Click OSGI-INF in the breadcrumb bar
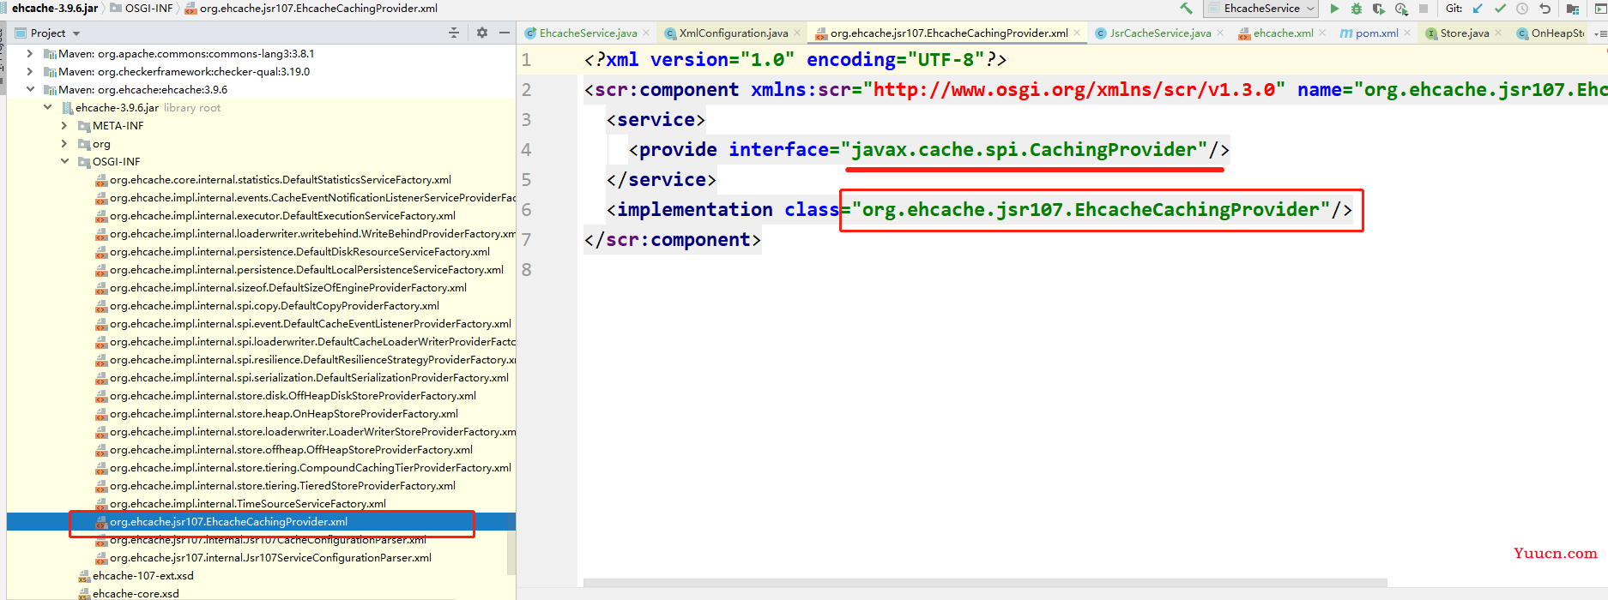 click(x=142, y=8)
